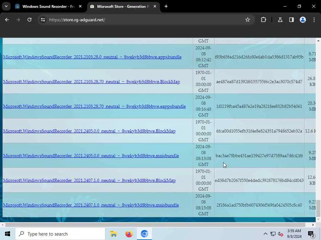Show hidden system tray icons
Screen dimensions: 321x240
[265, 234]
